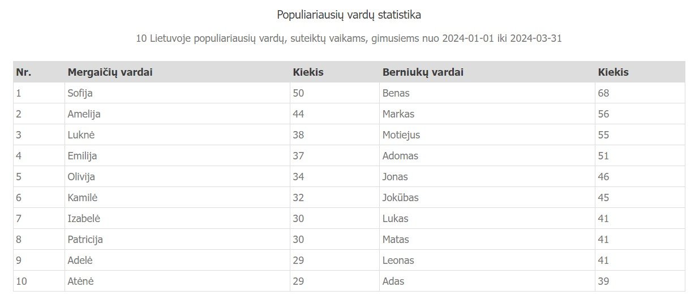Select the Luknė cell
This screenshot has width=695, height=304.
pyautogui.click(x=177, y=135)
